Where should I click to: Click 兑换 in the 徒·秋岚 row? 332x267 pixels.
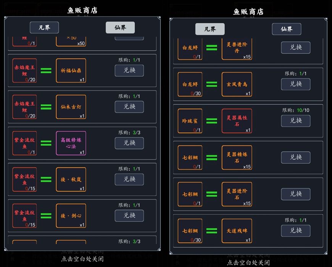click(x=129, y=179)
